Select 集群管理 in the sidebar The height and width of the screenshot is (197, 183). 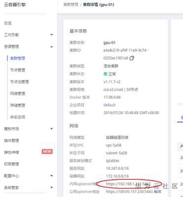coord(18,58)
